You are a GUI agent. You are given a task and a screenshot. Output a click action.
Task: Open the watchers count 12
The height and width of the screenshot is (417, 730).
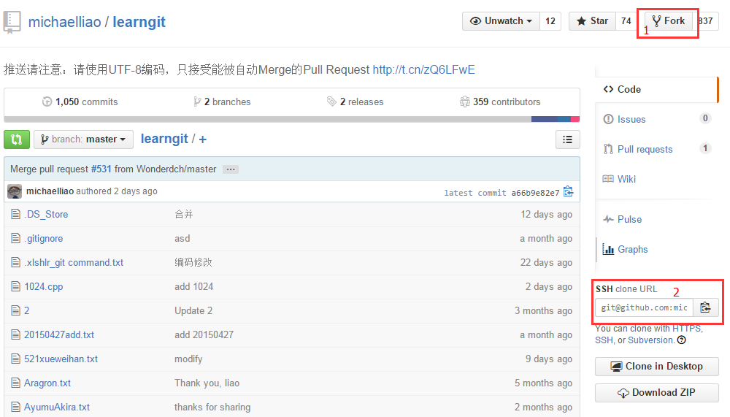(550, 21)
